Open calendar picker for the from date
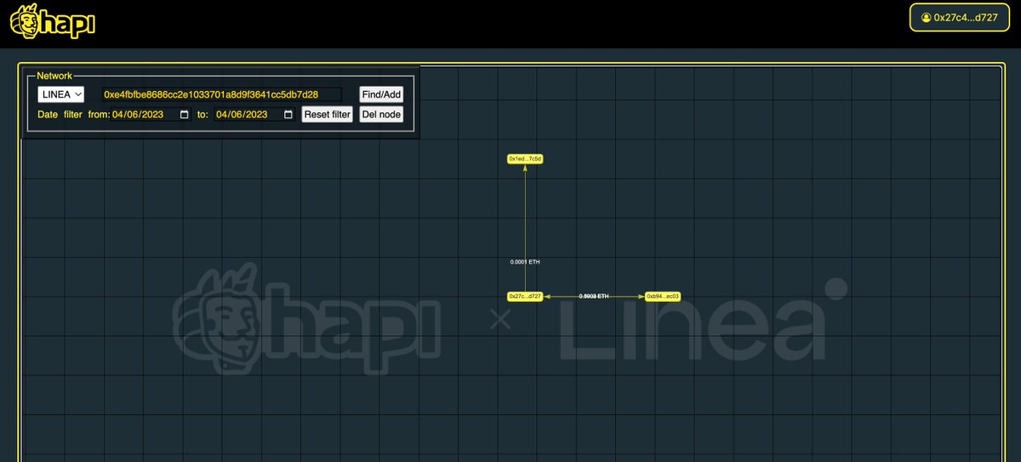Viewport: 1021px width, 462px height. point(184,114)
